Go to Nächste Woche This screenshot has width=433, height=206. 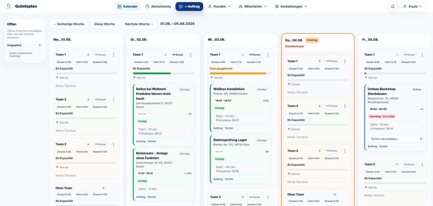pyautogui.click(x=139, y=24)
